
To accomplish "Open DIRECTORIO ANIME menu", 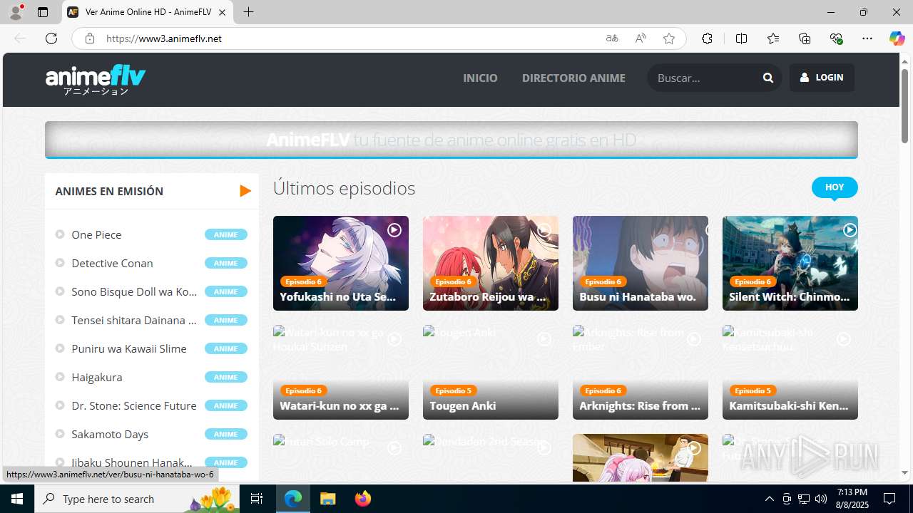I will pyautogui.click(x=573, y=78).
